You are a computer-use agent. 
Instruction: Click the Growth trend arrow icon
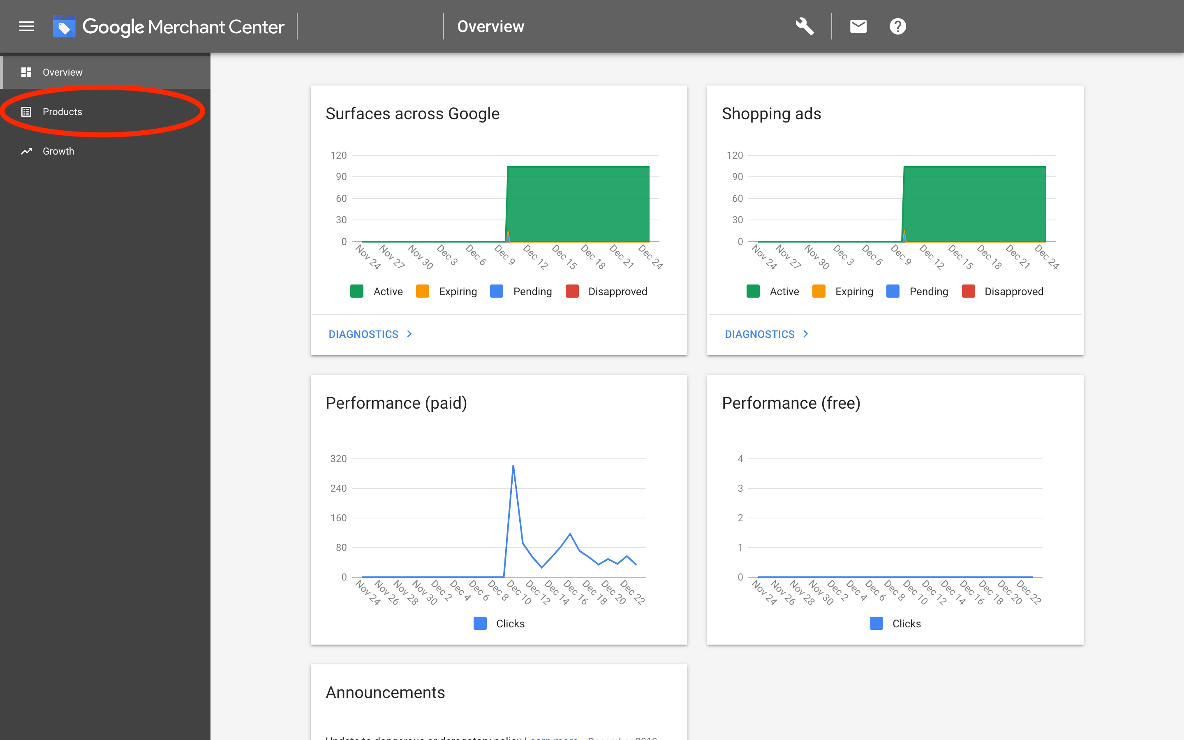click(26, 151)
